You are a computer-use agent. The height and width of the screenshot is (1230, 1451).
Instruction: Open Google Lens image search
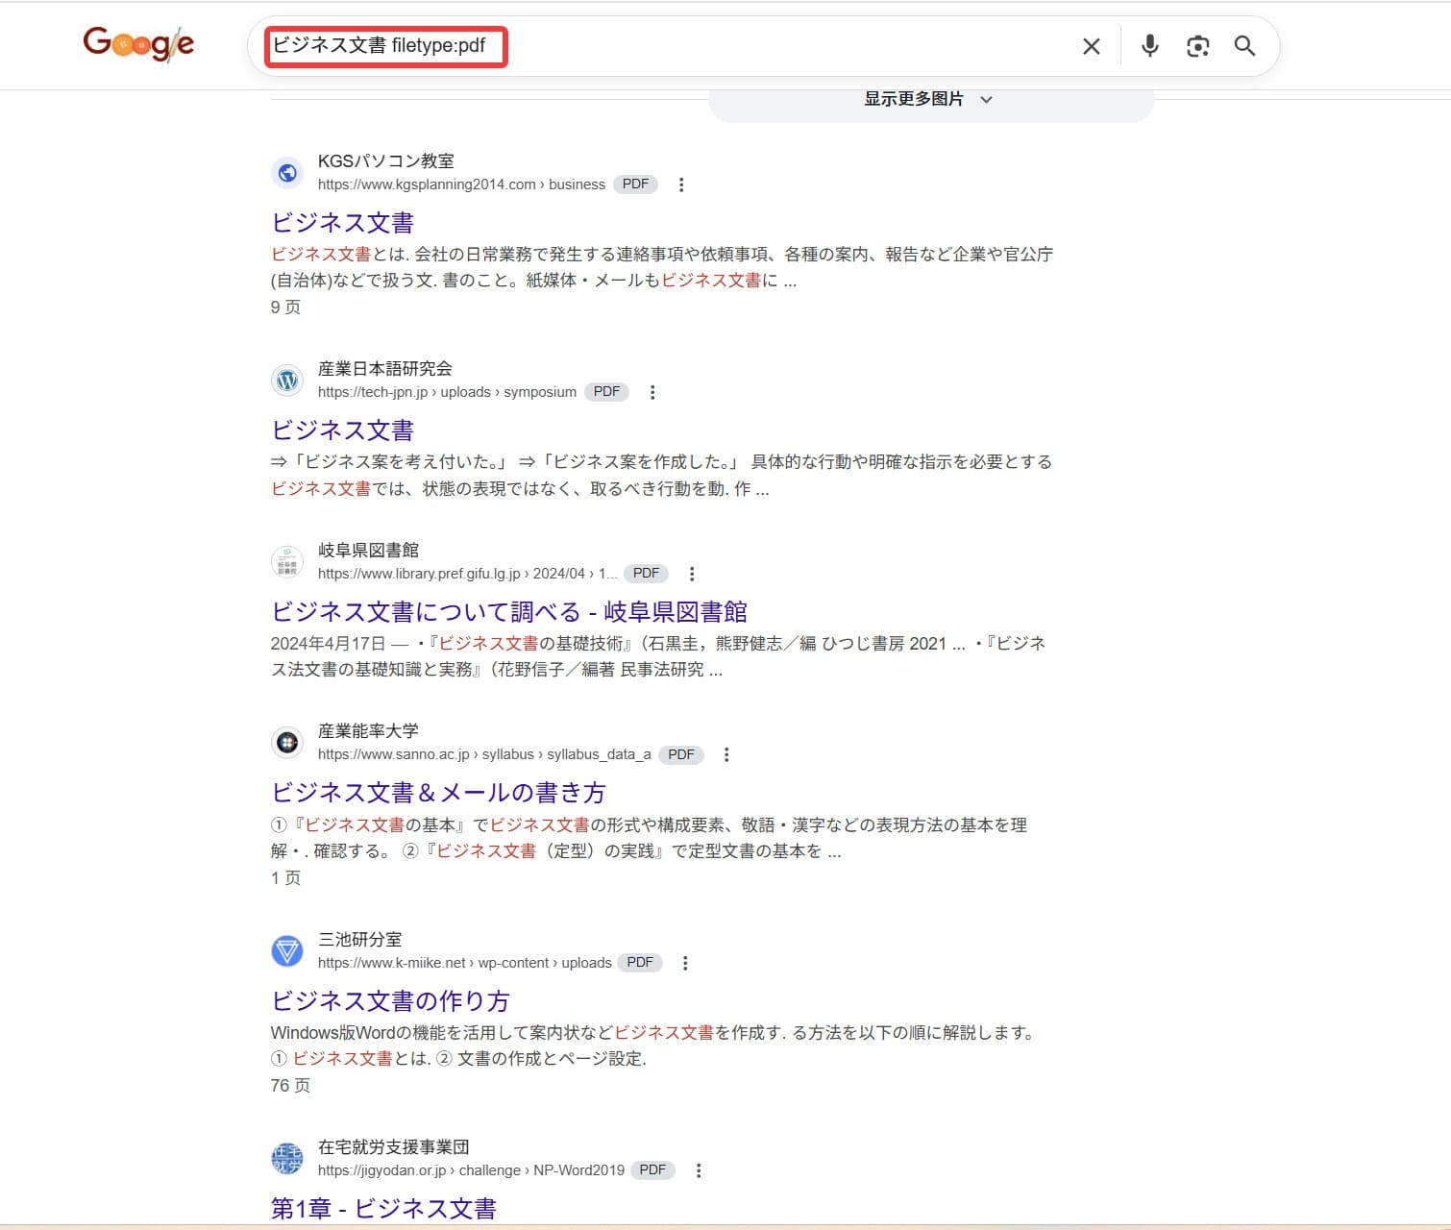coord(1197,45)
